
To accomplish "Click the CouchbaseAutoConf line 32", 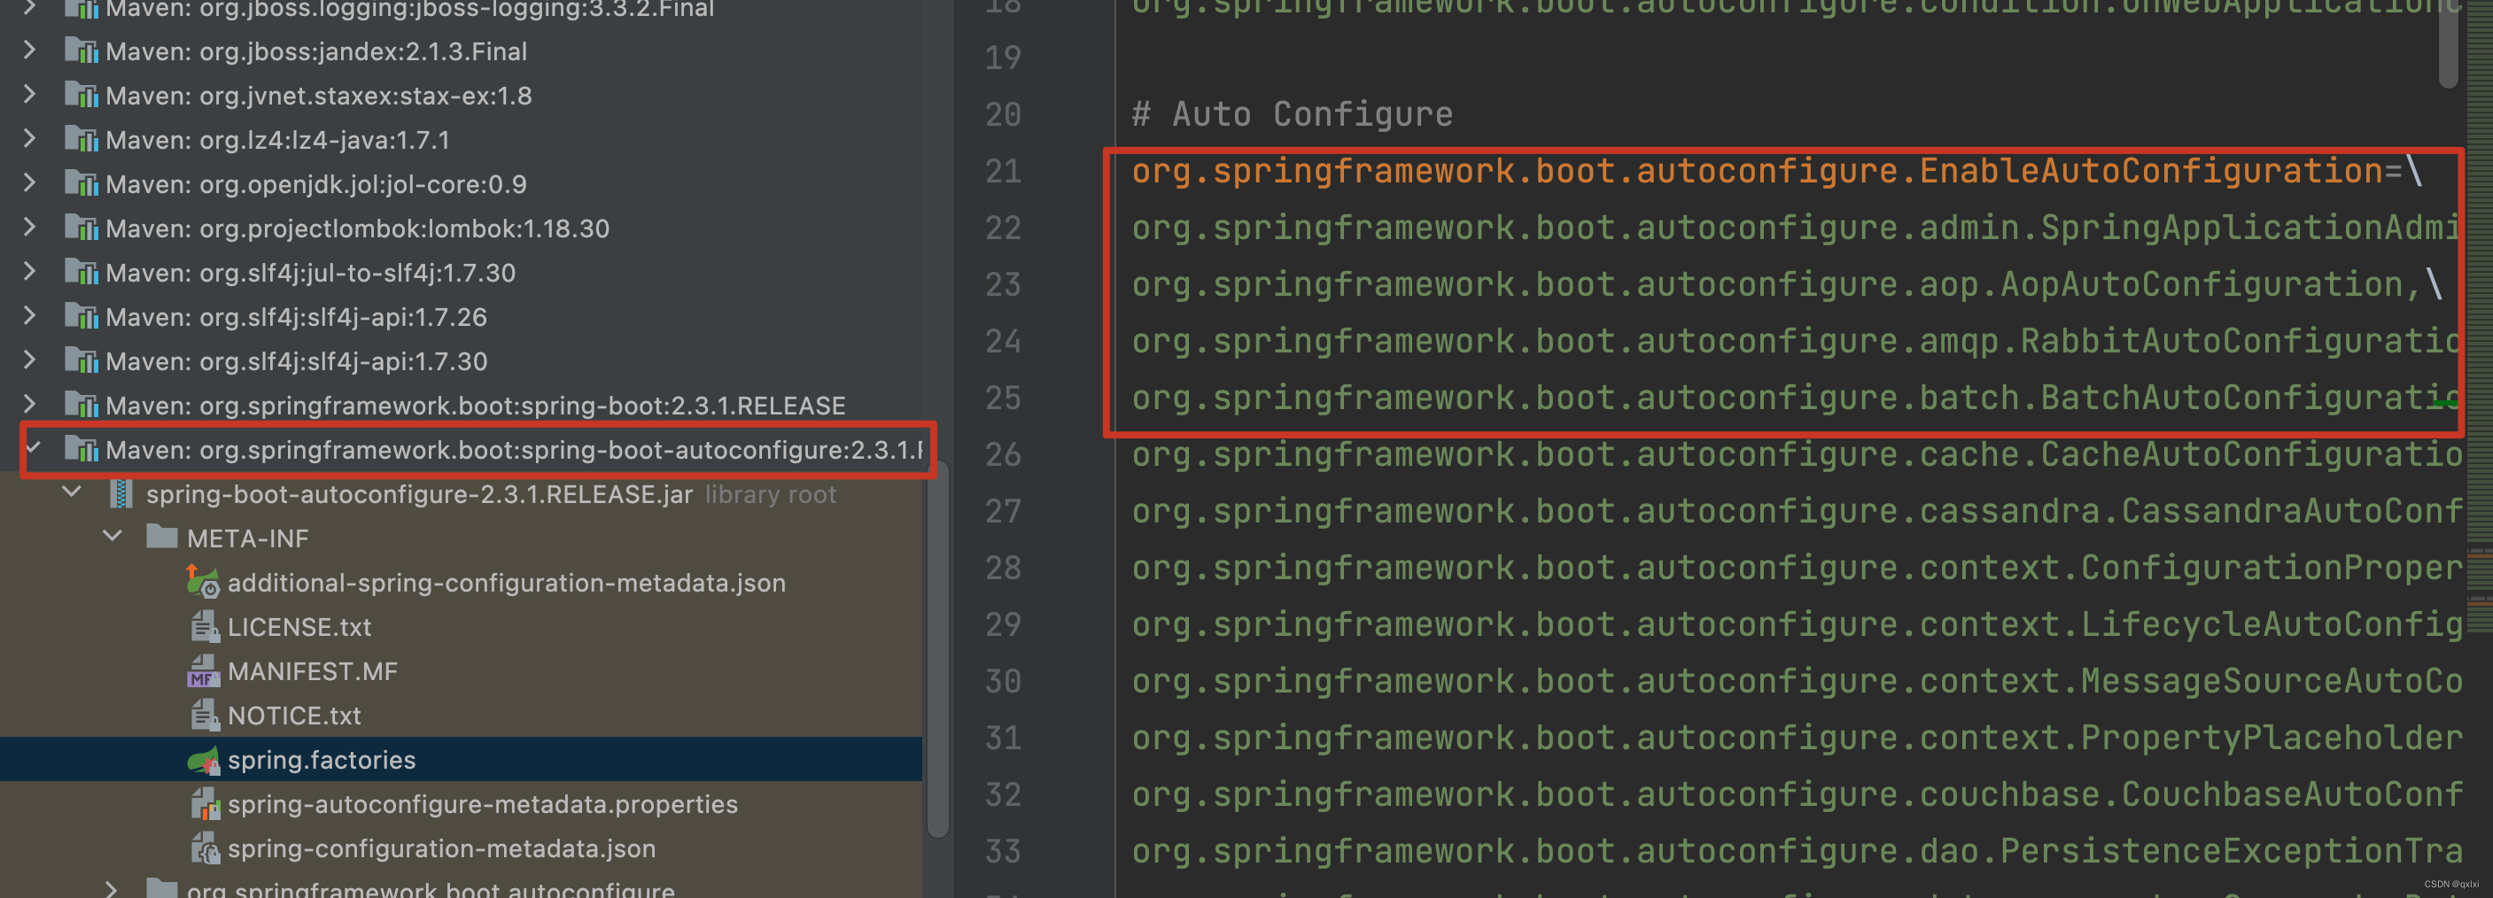I will point(1796,794).
